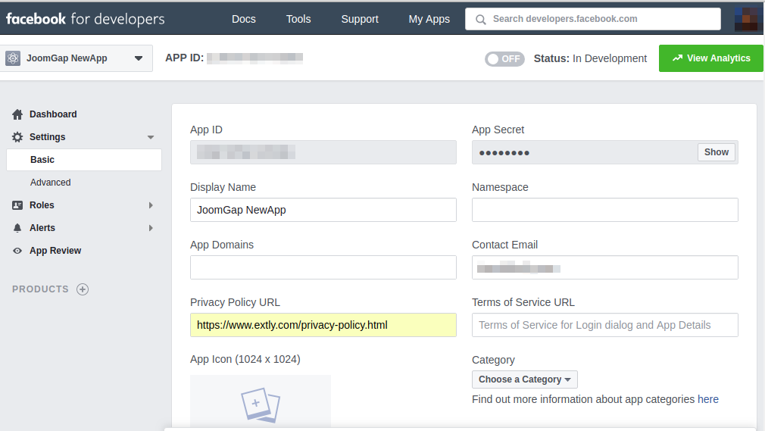Open the Support menu
This screenshot has width=765, height=431.
click(360, 19)
